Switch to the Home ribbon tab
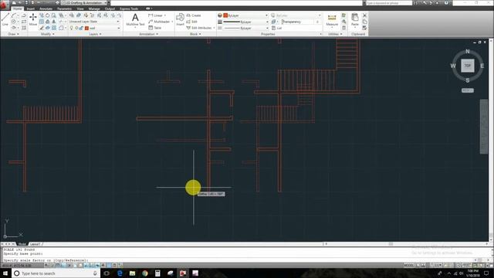Image resolution: width=494 pixels, height=278 pixels. 17,8
